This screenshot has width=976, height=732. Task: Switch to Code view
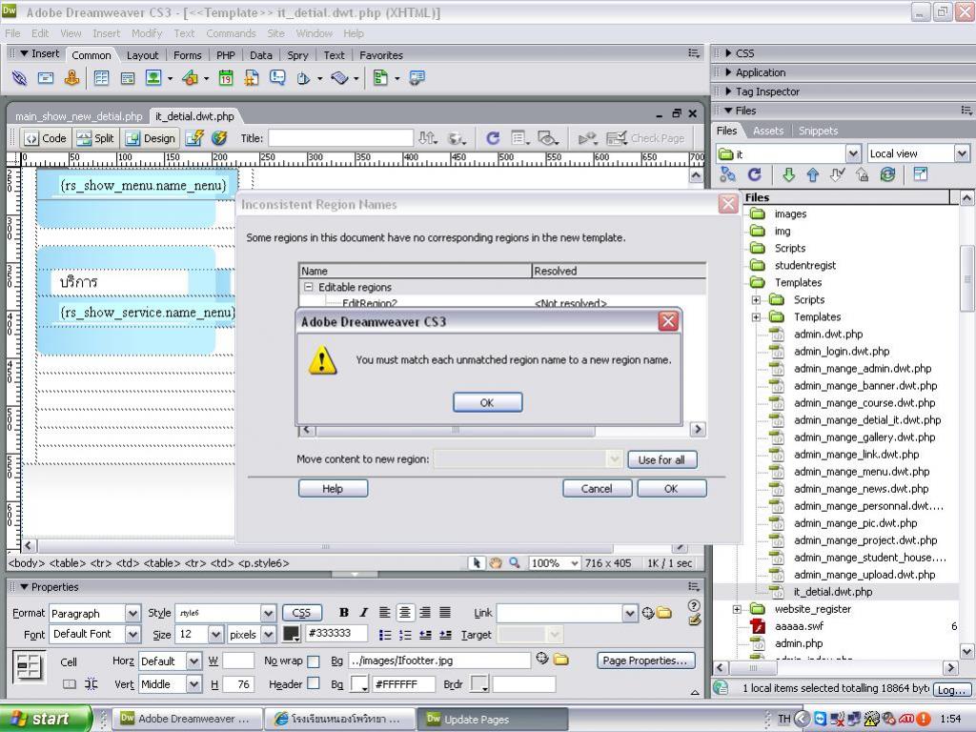(x=46, y=138)
